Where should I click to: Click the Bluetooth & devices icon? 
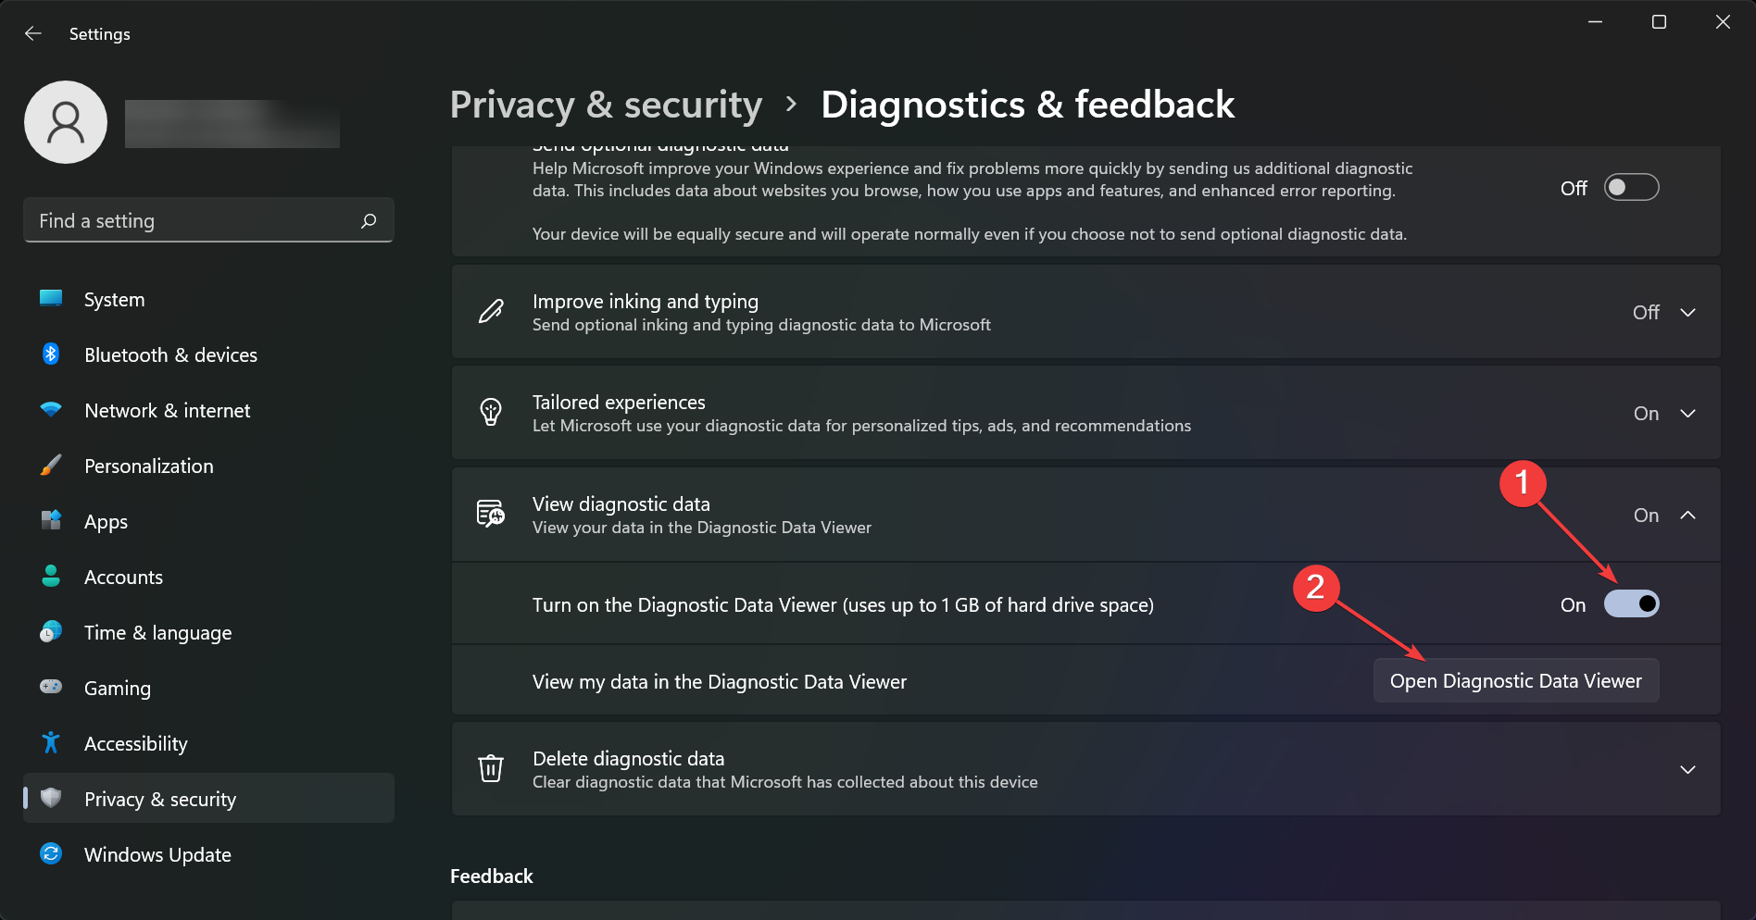click(51, 354)
